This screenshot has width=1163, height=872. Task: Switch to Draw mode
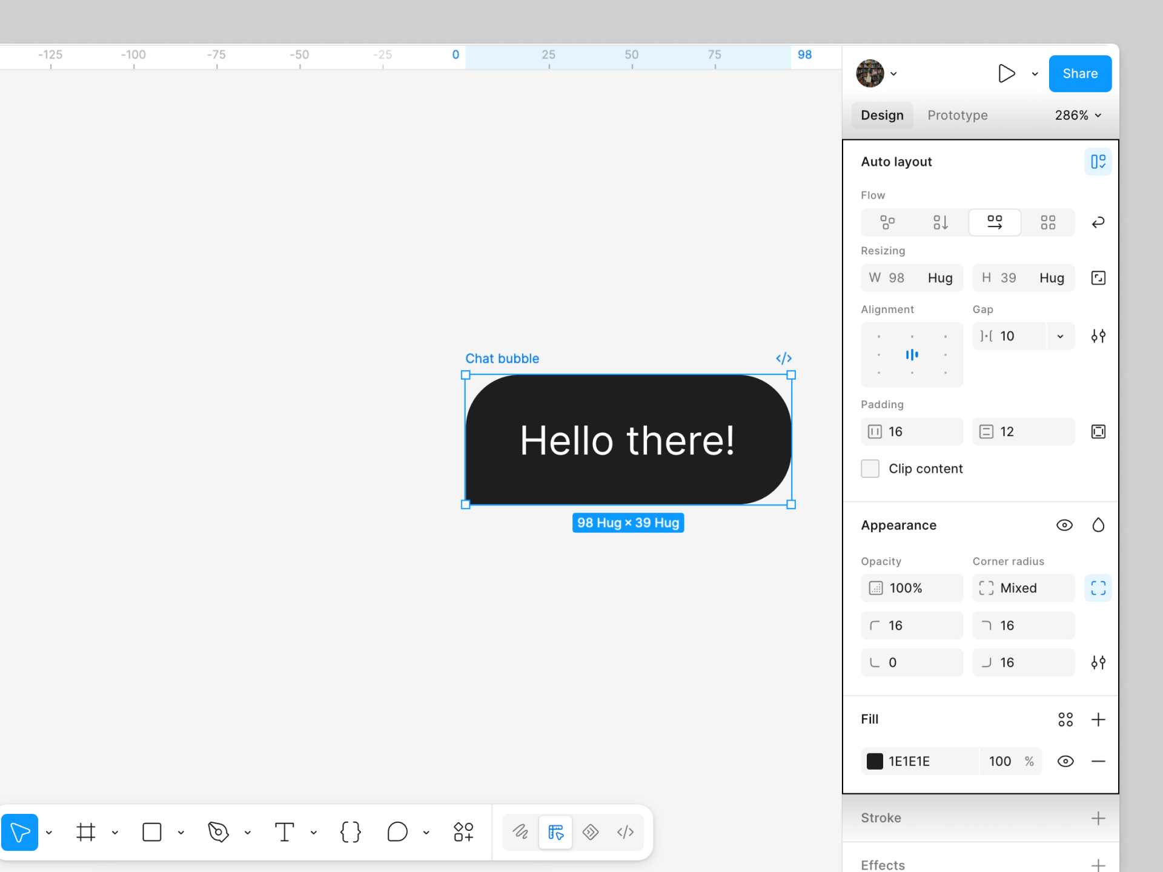click(x=520, y=832)
